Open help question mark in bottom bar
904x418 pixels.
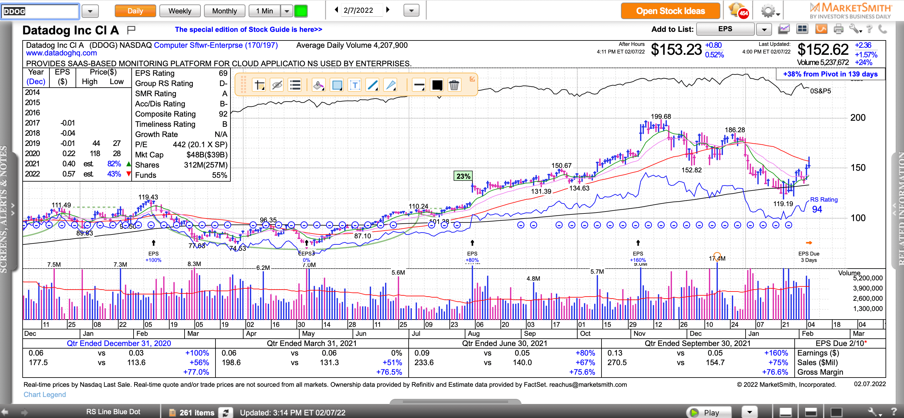893,412
